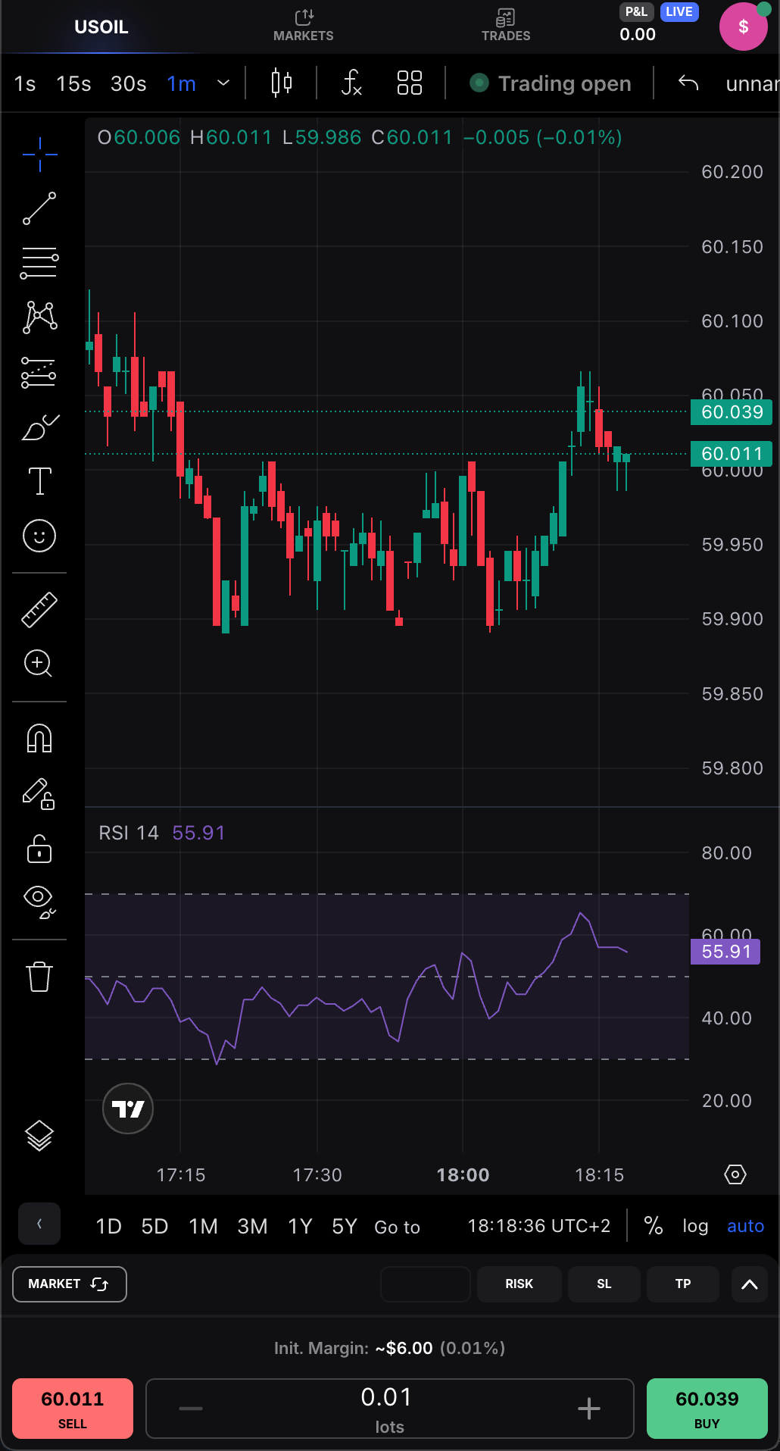The image size is (780, 1451).
Task: Switch to the MARKETS tab
Action: click(303, 26)
